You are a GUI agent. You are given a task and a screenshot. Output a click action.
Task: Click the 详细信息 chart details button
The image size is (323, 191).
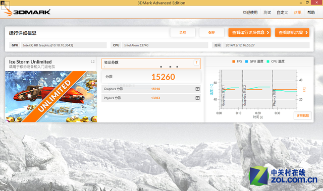pyautogui.click(x=303, y=115)
